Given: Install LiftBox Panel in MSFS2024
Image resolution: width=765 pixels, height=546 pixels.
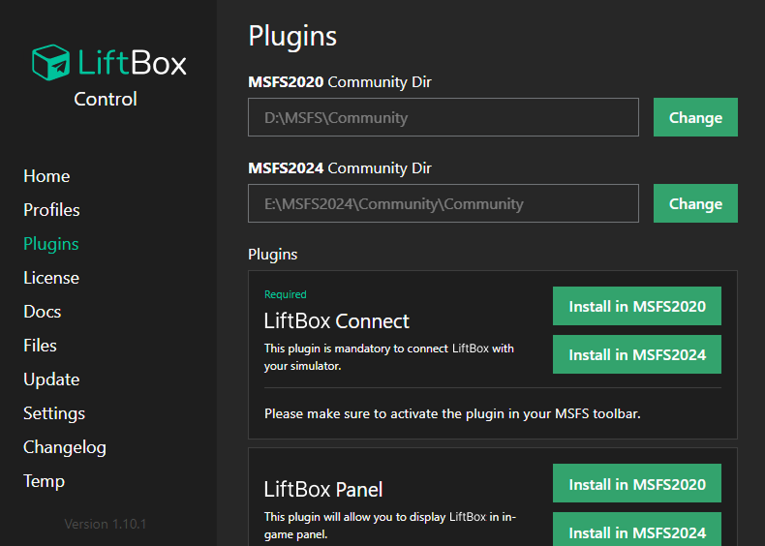Looking at the screenshot, I should [636, 530].
